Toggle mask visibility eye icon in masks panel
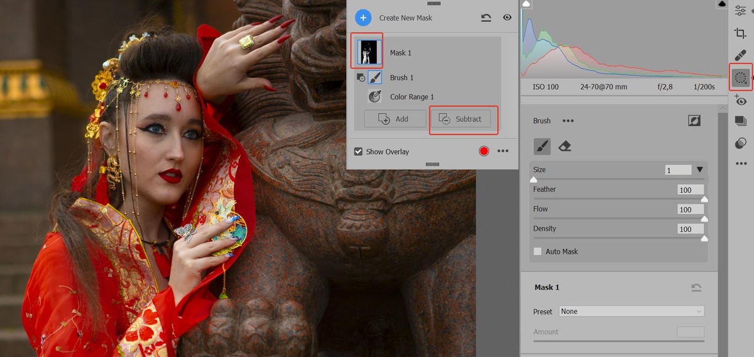 507,18
